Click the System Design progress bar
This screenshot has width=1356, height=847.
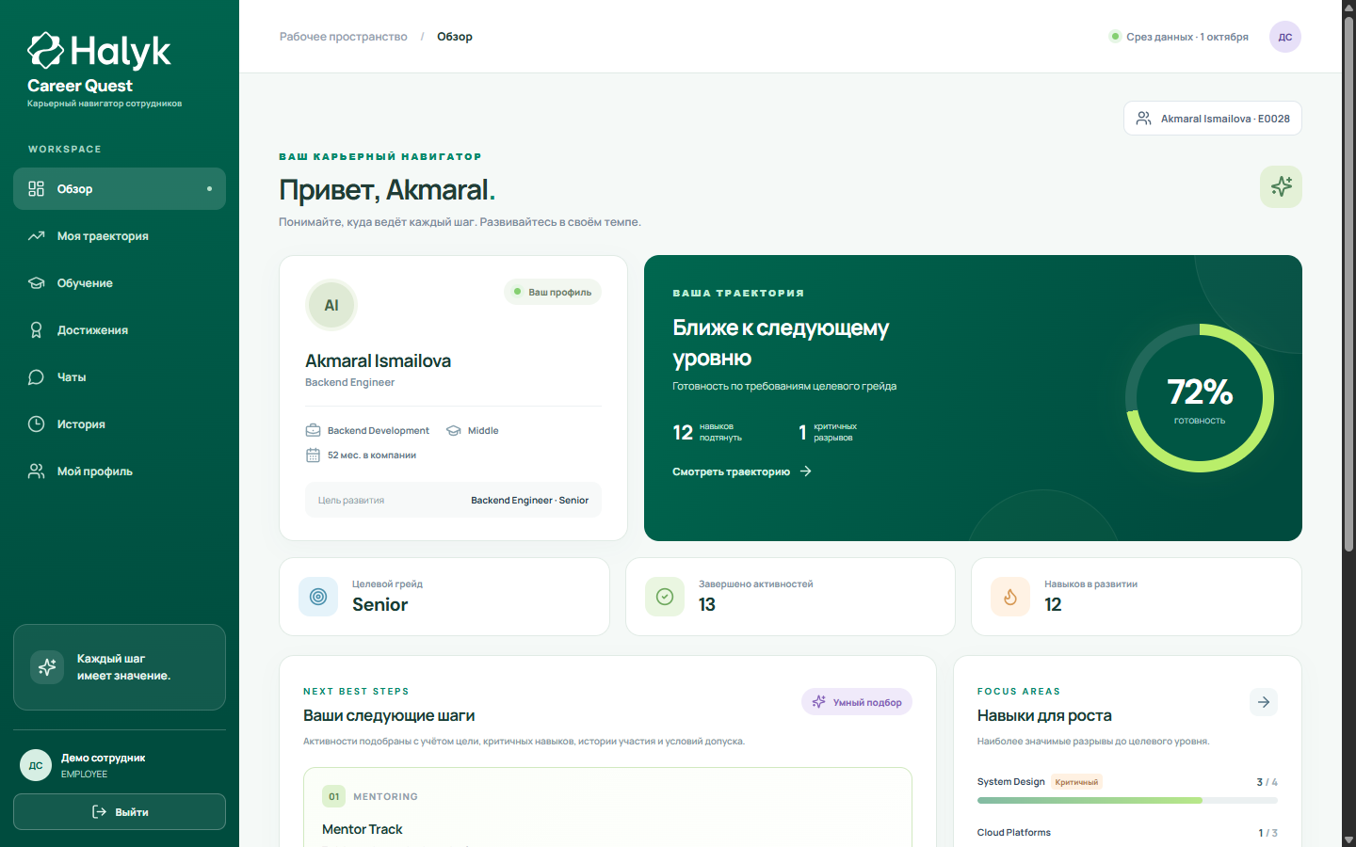coord(1127,801)
